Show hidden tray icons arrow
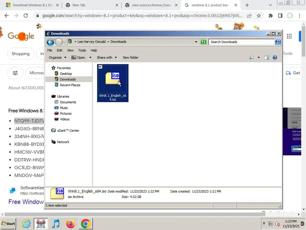Viewport: 306px width, 230px height. tap(264, 223)
